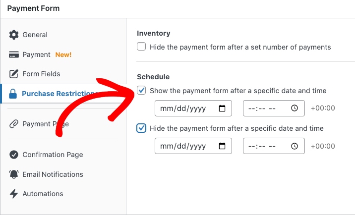Open clock picker for the show time
The height and width of the screenshot is (215, 355).
point(295,108)
